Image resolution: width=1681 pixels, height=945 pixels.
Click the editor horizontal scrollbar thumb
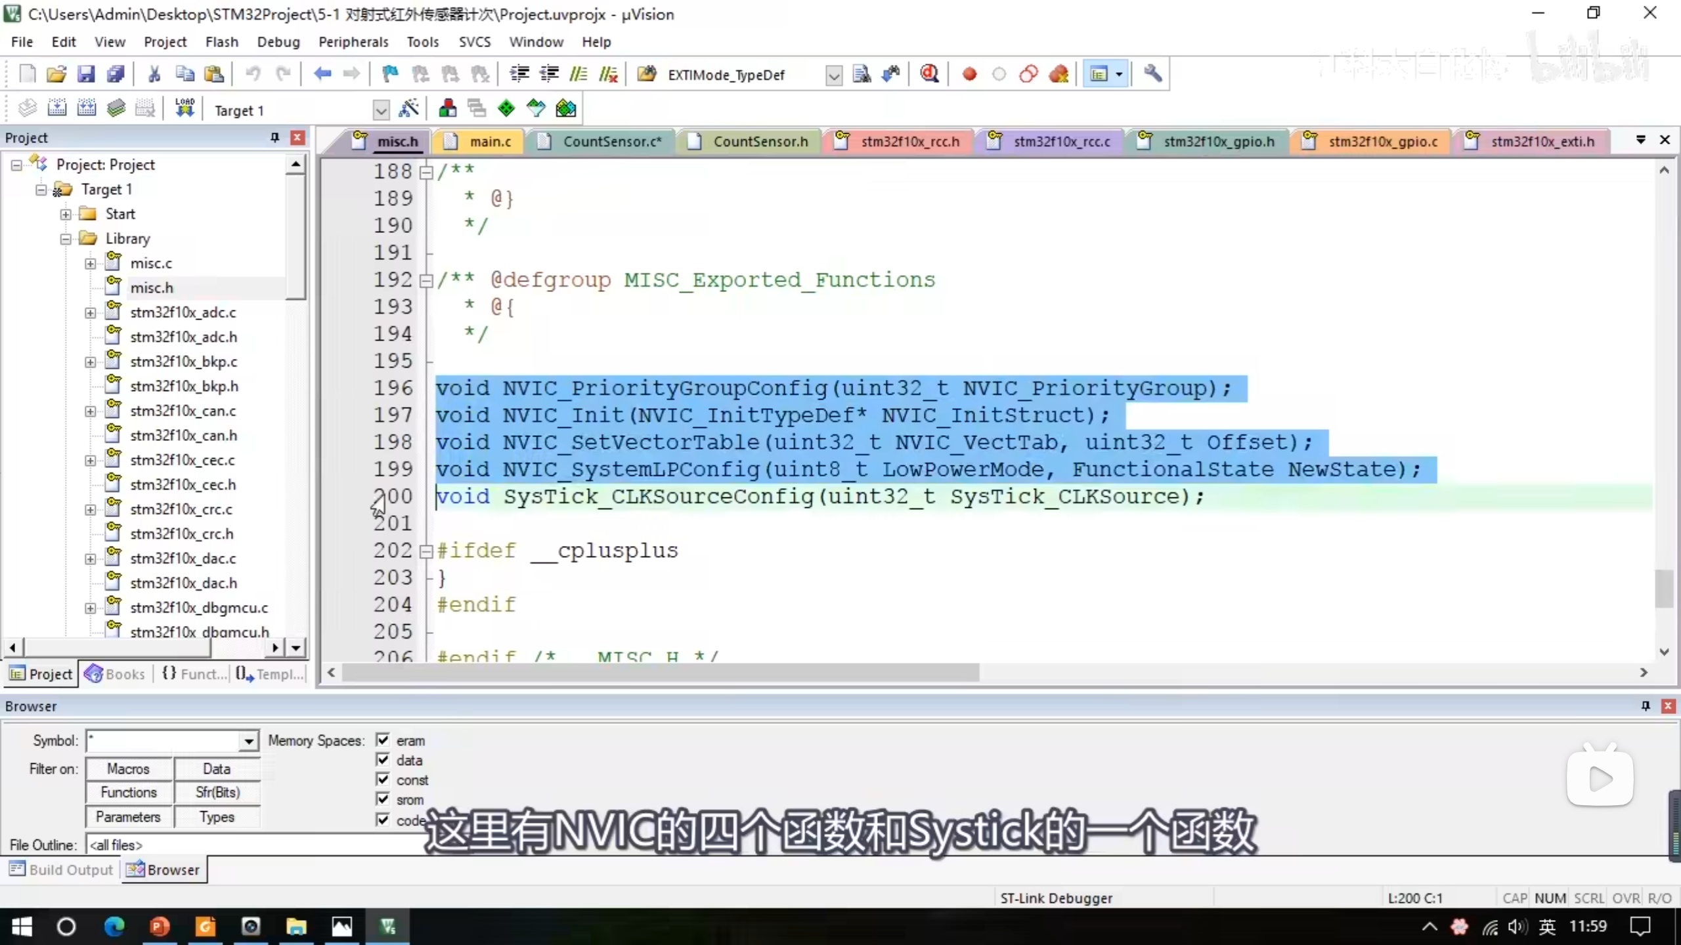point(660,673)
